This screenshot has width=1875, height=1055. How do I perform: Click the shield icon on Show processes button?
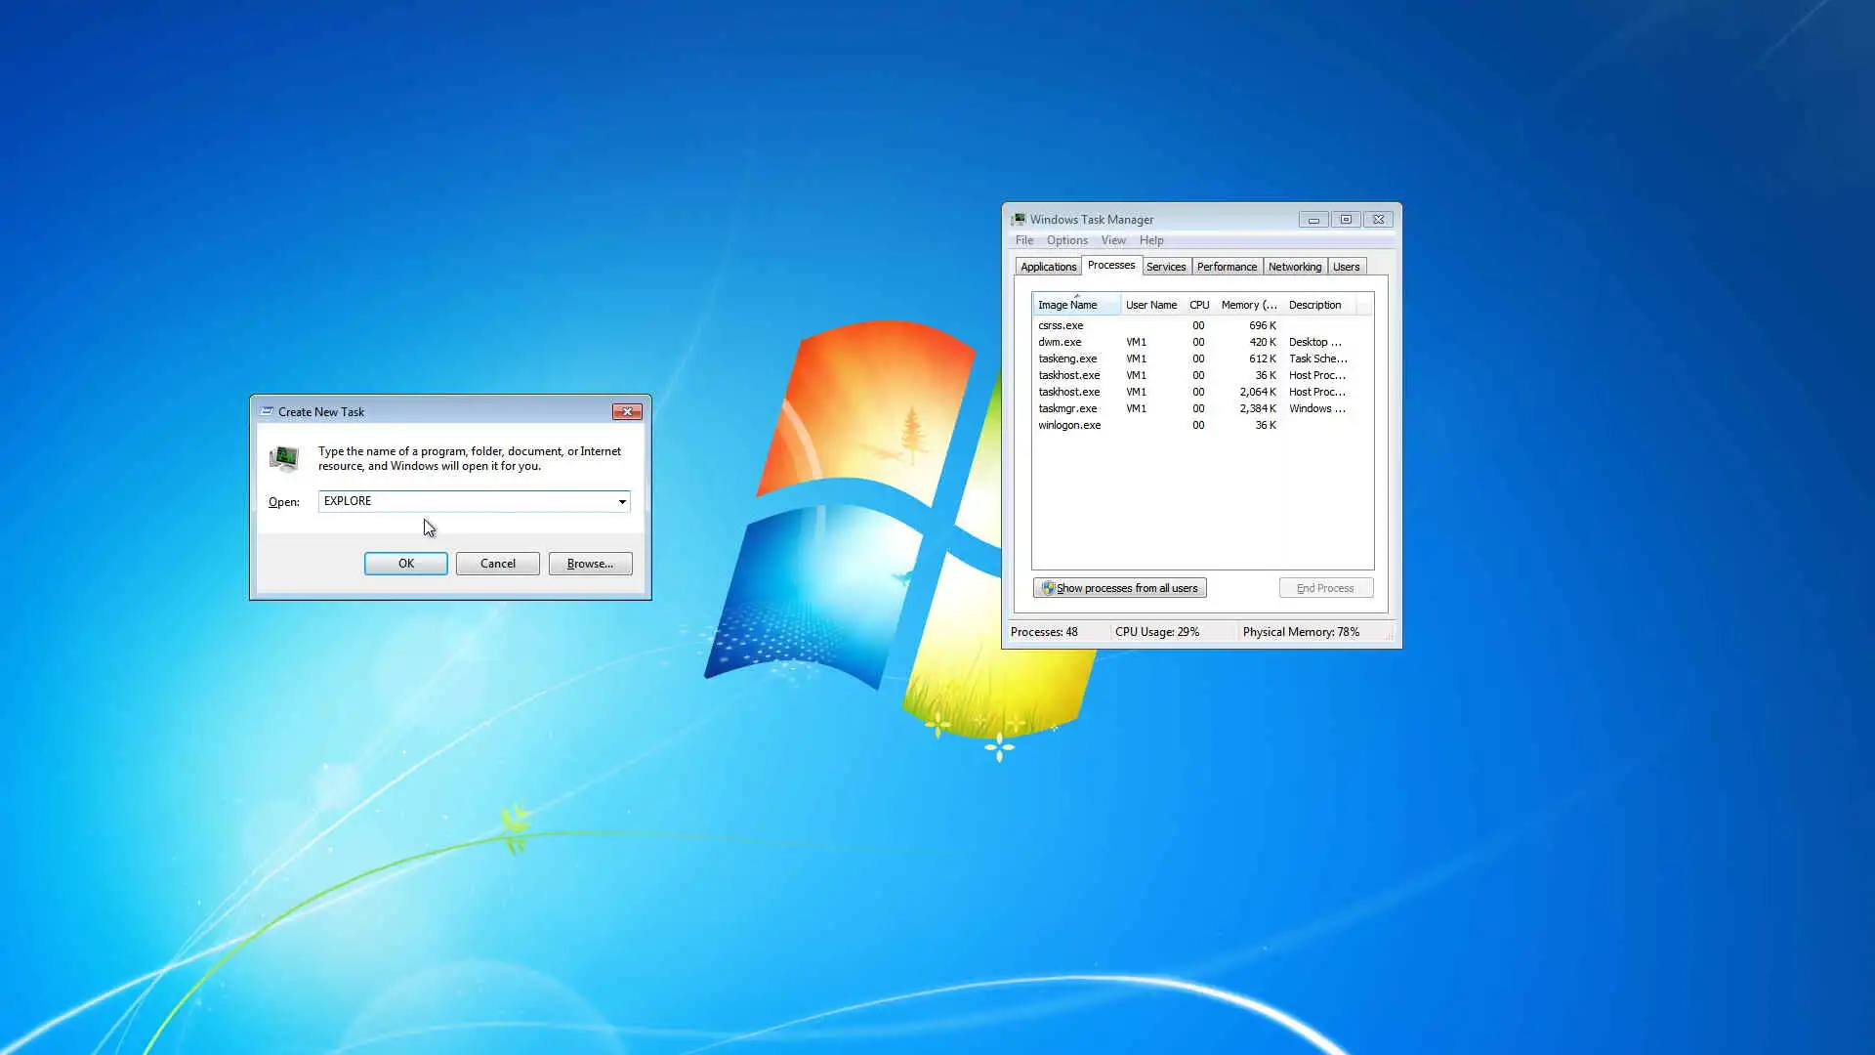pos(1048,588)
